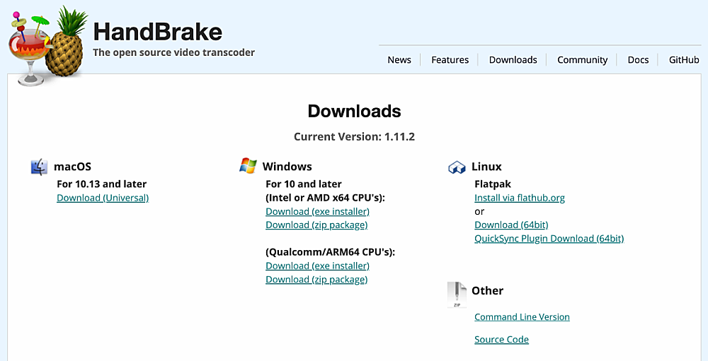Screen dimensions: 708x361
Task: Click the "For 10 and later" text
Action: [x=304, y=184]
